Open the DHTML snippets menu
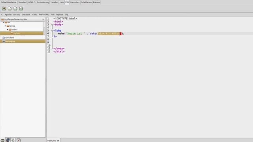The height and width of the screenshot is (142, 253). click(17, 15)
